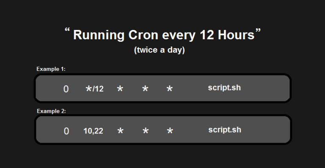325x168 pixels.
Task: Click the day-of-week asterisk in Example 2
Action: (170, 131)
